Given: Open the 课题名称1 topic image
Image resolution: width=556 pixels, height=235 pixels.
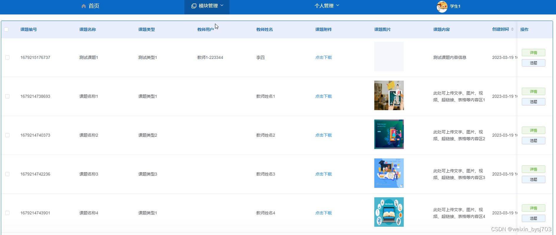Looking at the screenshot, I should [389, 95].
